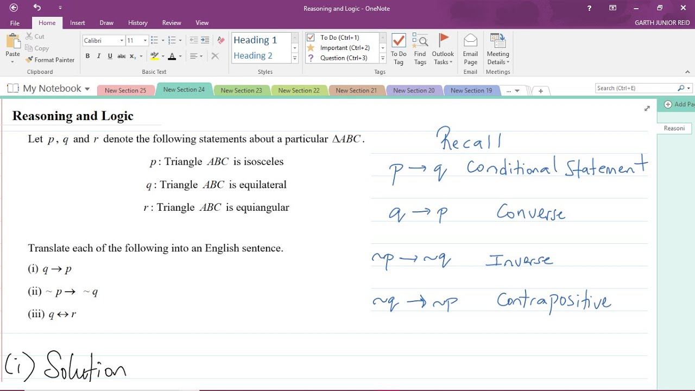Open Outlook Tasks flag menu
This screenshot has height=391, width=695.
(x=443, y=49)
